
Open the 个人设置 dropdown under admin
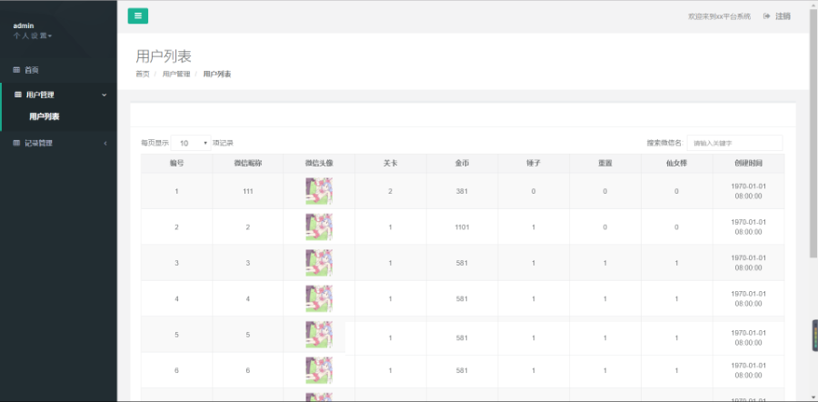coord(33,35)
